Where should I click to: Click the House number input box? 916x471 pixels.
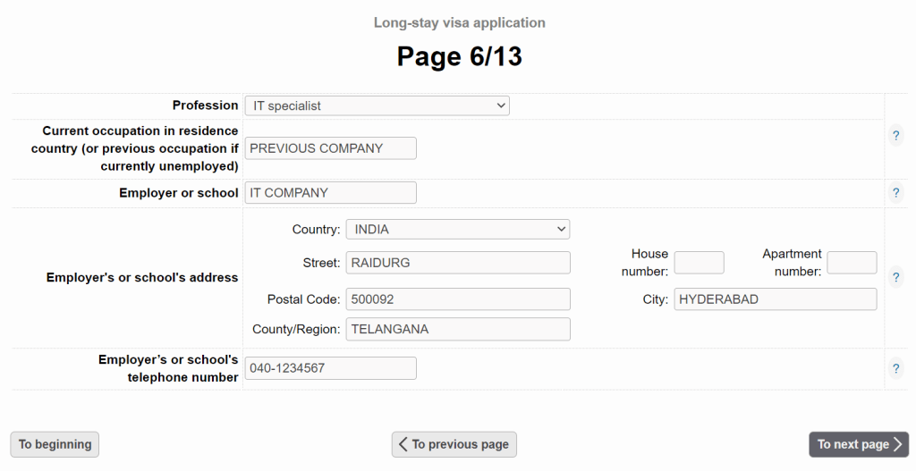point(699,263)
